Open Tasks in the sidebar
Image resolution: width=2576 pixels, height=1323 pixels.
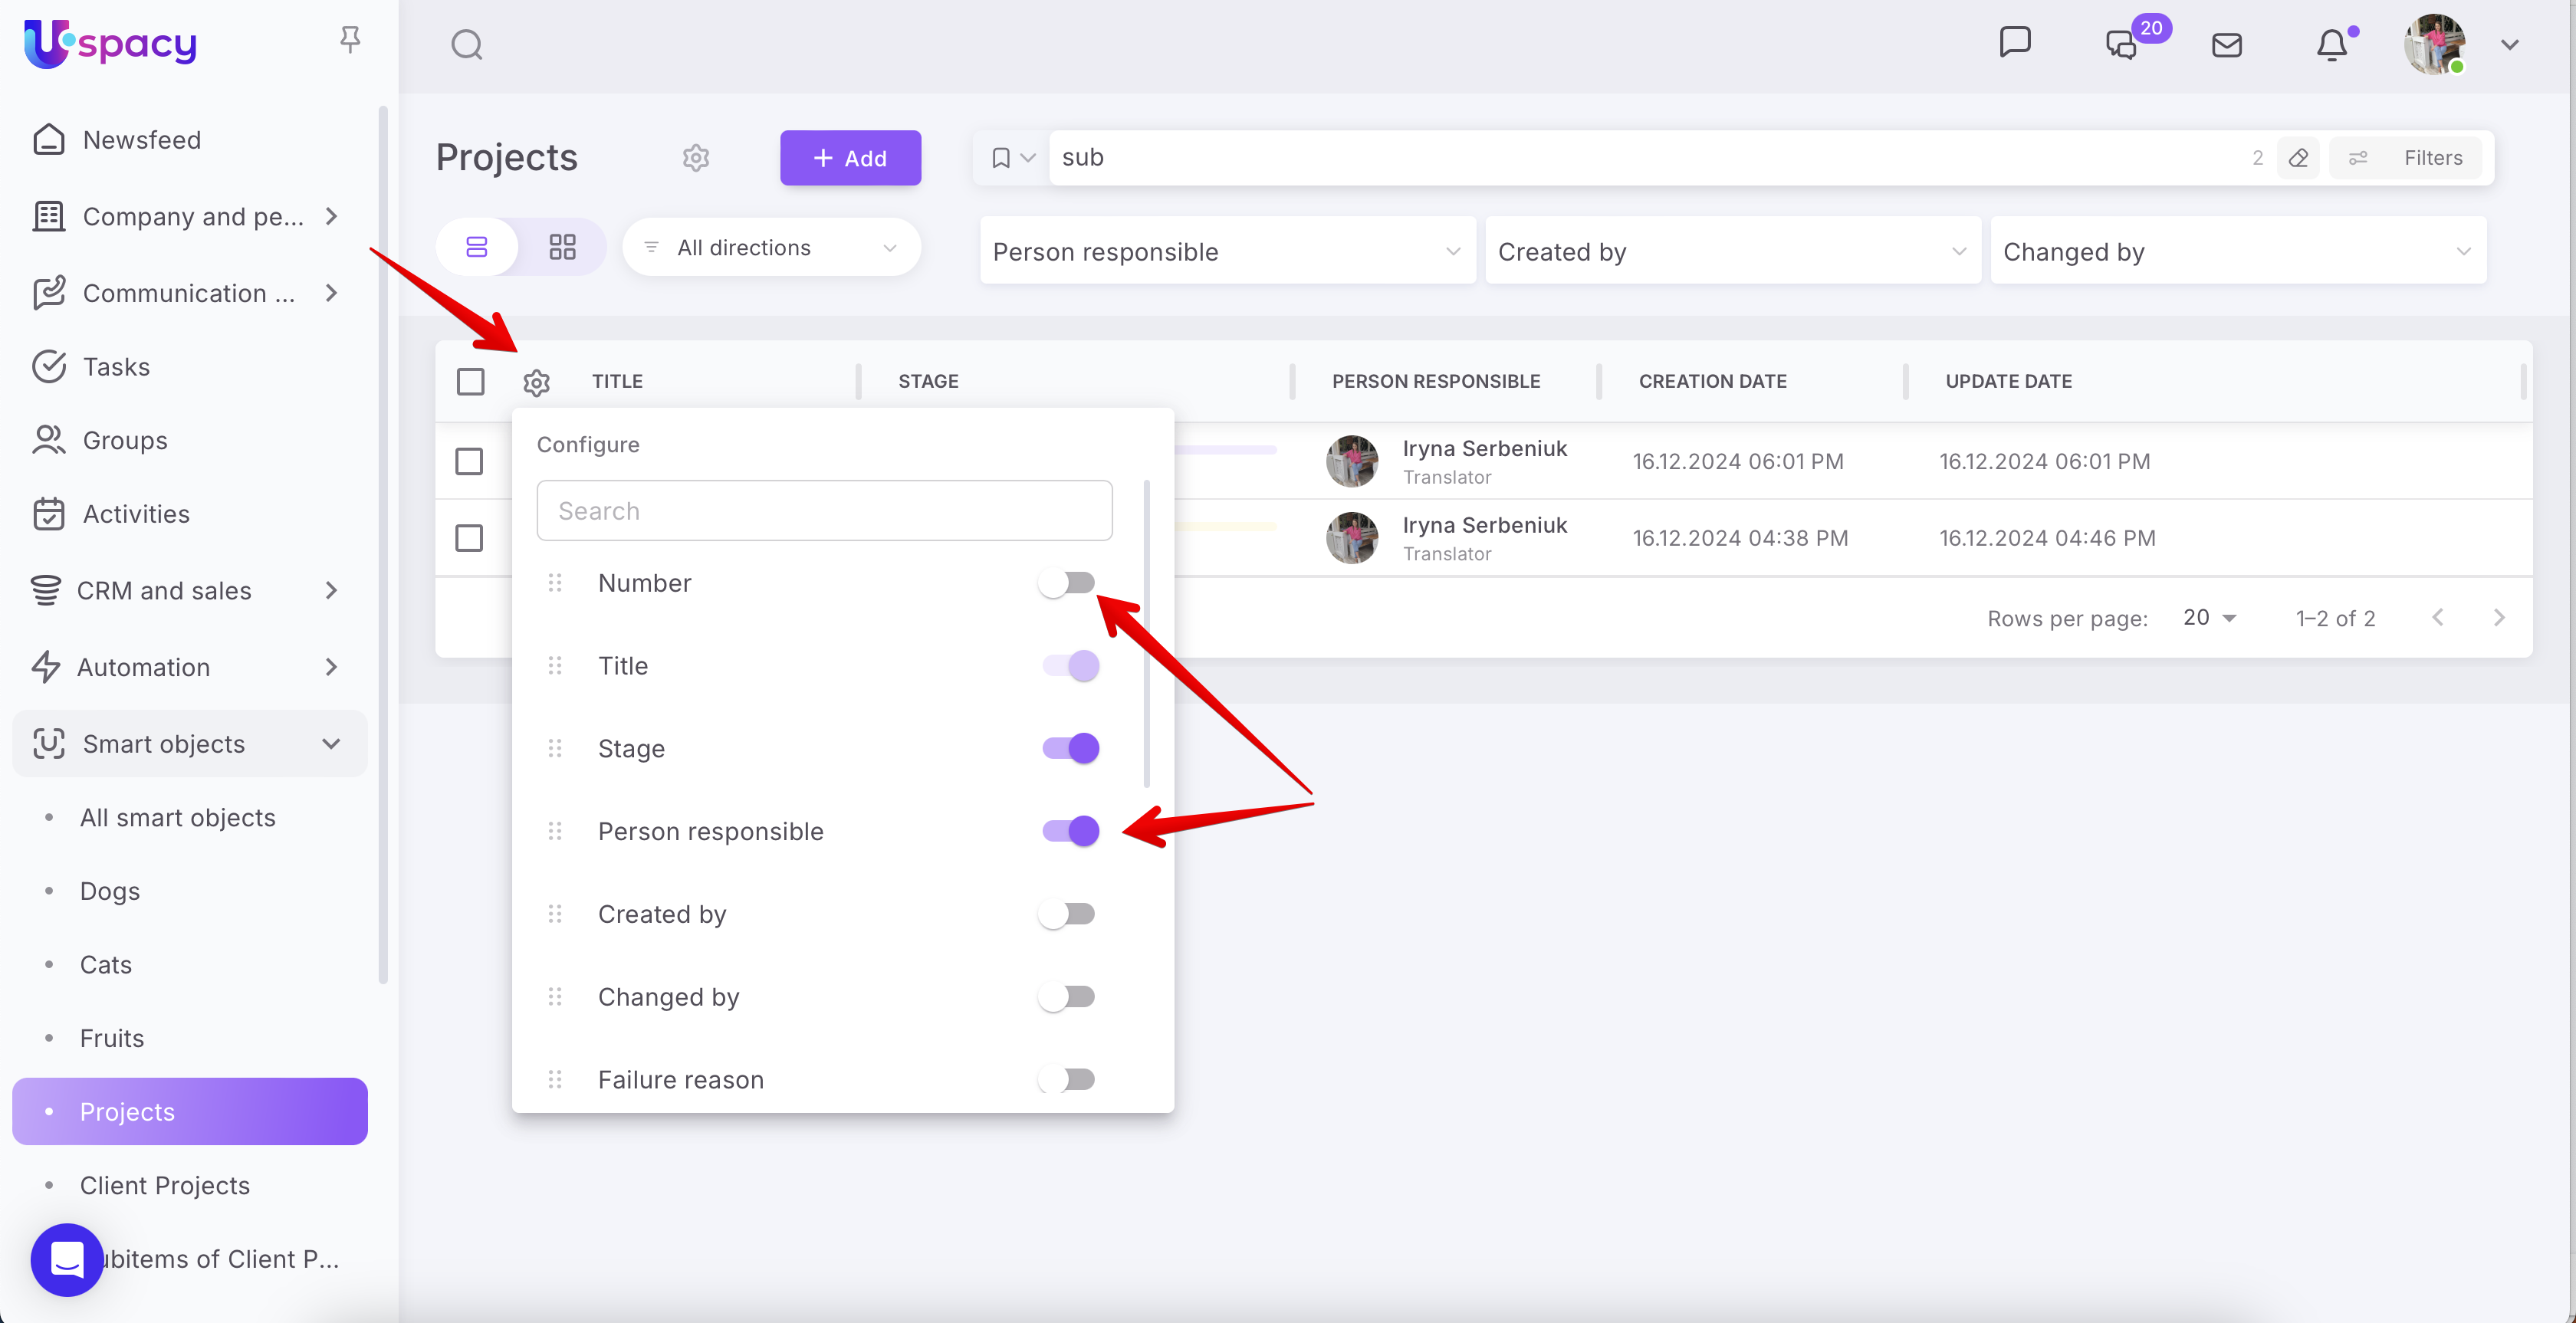116,367
